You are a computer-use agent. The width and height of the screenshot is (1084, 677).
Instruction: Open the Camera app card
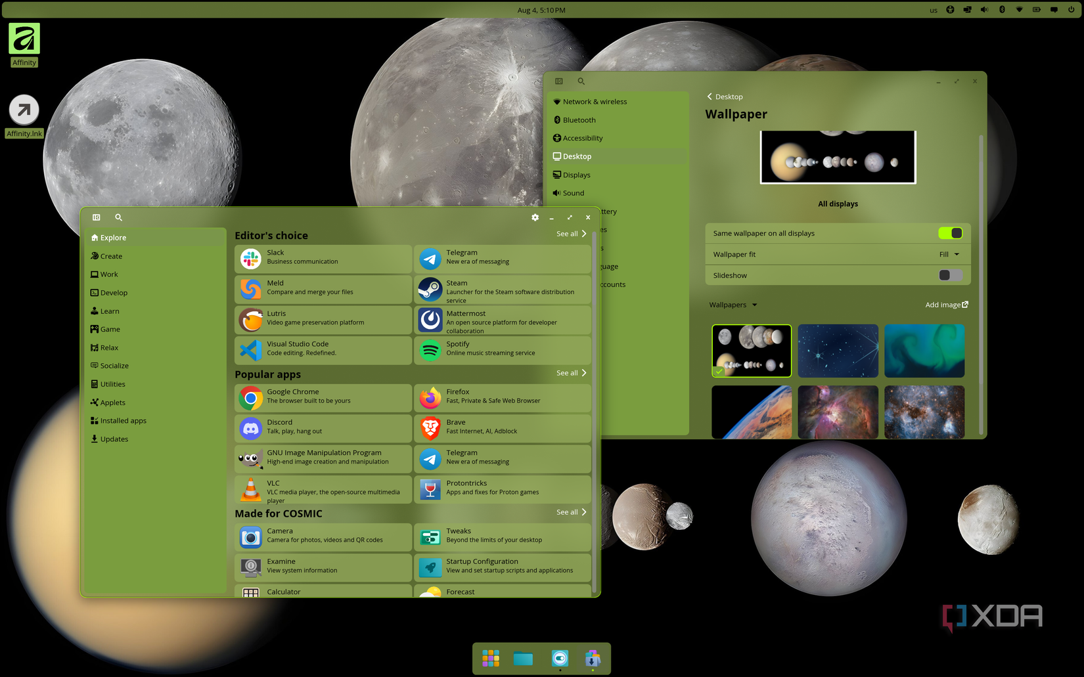pyautogui.click(x=323, y=537)
